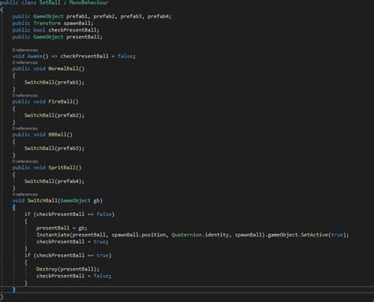Click the Destroy(presentBall) statement
The height and width of the screenshot is (302, 374).
click(x=68, y=269)
